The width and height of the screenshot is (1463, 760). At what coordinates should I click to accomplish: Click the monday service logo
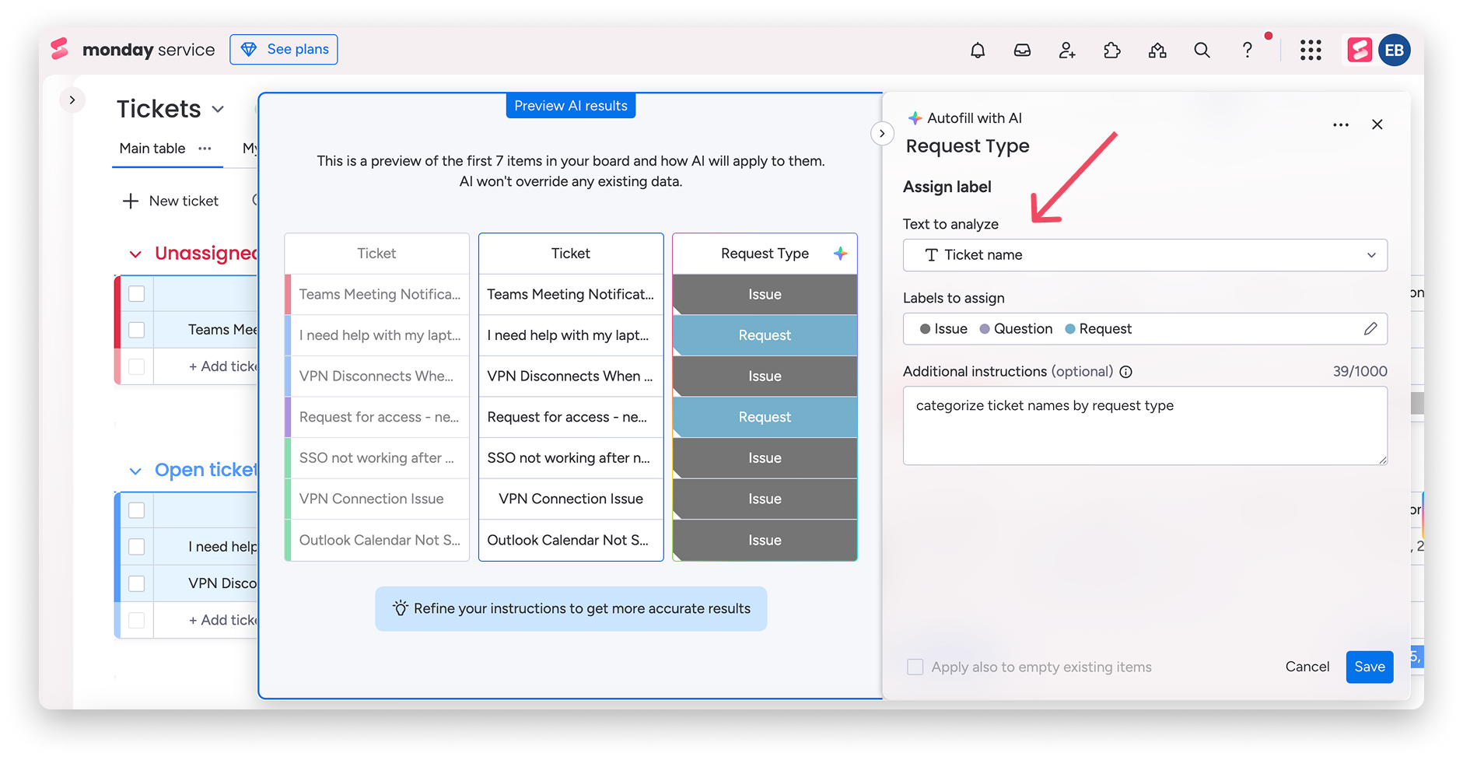[133, 50]
